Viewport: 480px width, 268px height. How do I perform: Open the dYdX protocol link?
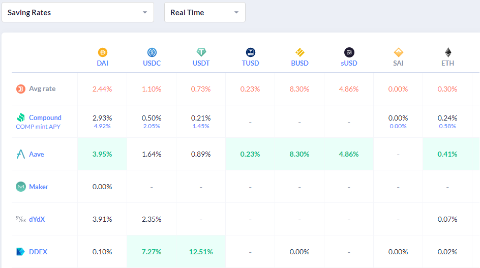pos(37,219)
